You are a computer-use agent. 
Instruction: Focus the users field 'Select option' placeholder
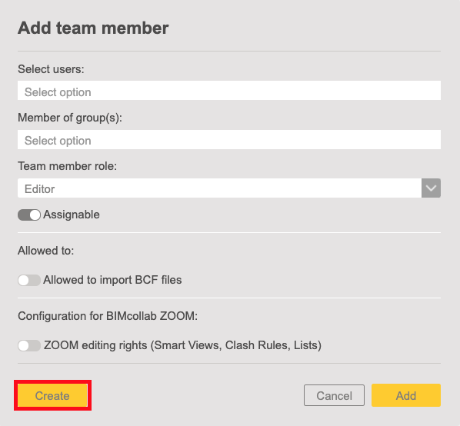(x=58, y=92)
